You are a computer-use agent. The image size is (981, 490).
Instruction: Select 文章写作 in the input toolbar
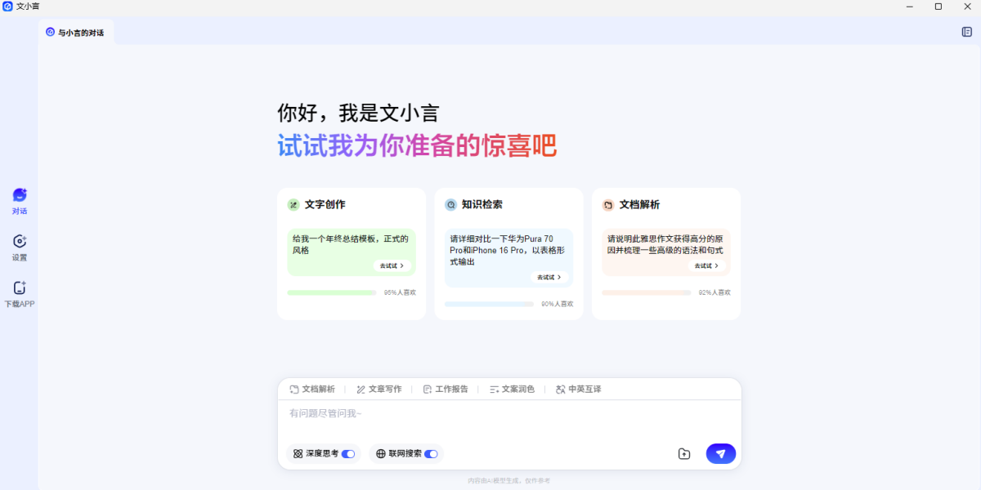(x=379, y=390)
